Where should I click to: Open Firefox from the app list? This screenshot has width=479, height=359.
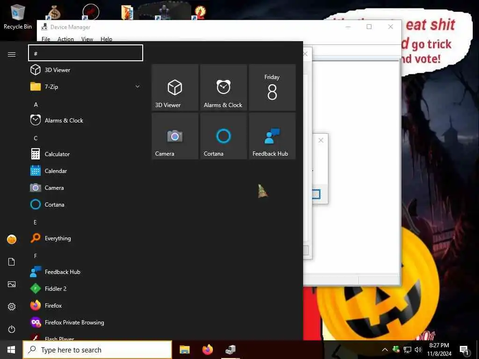tap(86, 305)
